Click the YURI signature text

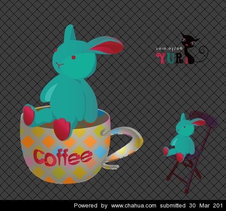[172, 58]
